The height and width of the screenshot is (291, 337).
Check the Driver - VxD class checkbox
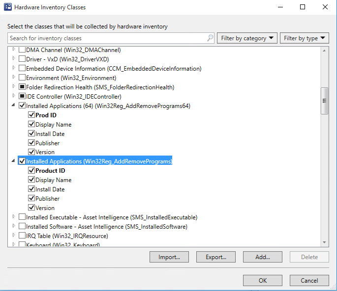click(22, 59)
